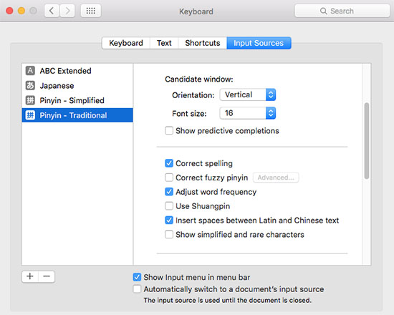Disable Correct spelling

[x=169, y=163]
